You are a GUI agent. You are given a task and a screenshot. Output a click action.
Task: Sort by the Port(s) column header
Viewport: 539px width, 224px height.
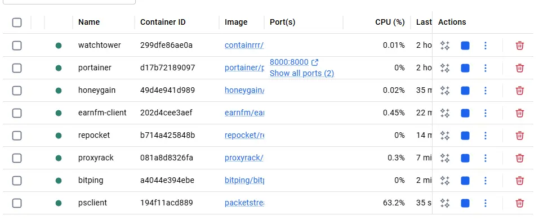[x=283, y=22]
